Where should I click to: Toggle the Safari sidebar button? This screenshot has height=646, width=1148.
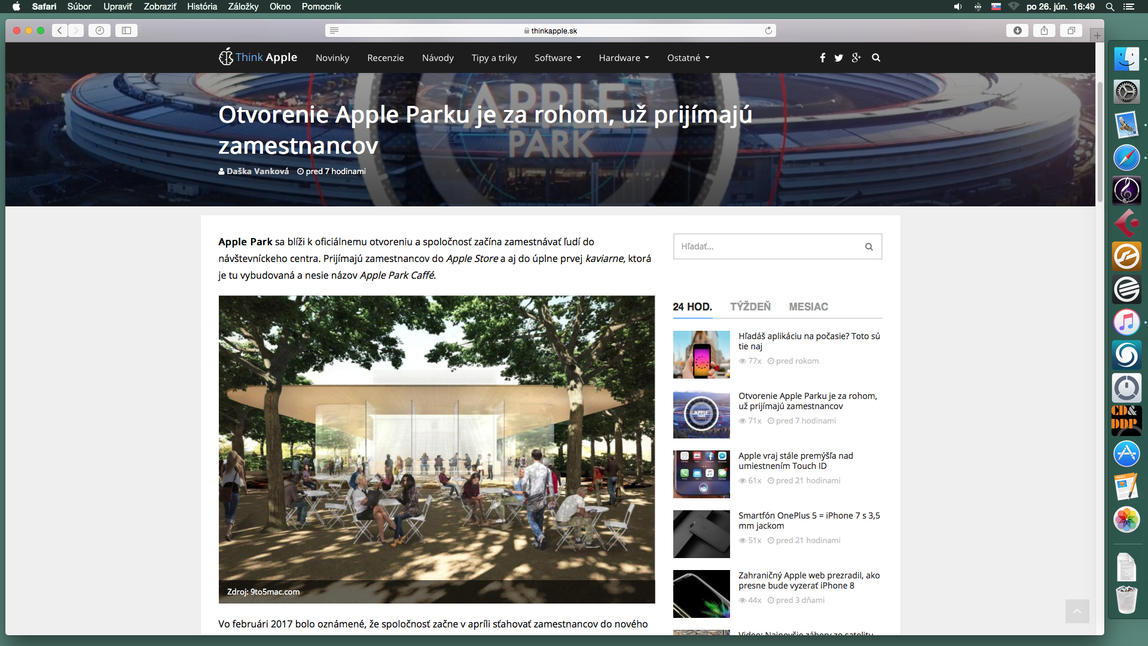[127, 31]
